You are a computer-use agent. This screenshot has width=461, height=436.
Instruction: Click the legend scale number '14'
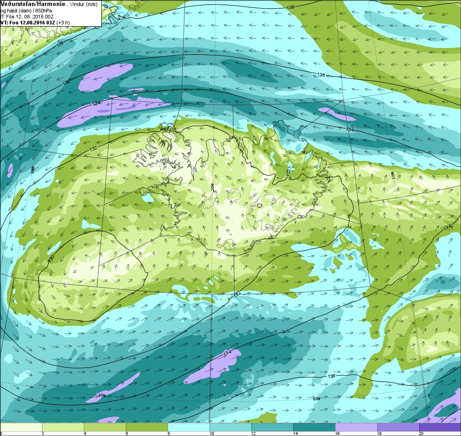[296, 433]
